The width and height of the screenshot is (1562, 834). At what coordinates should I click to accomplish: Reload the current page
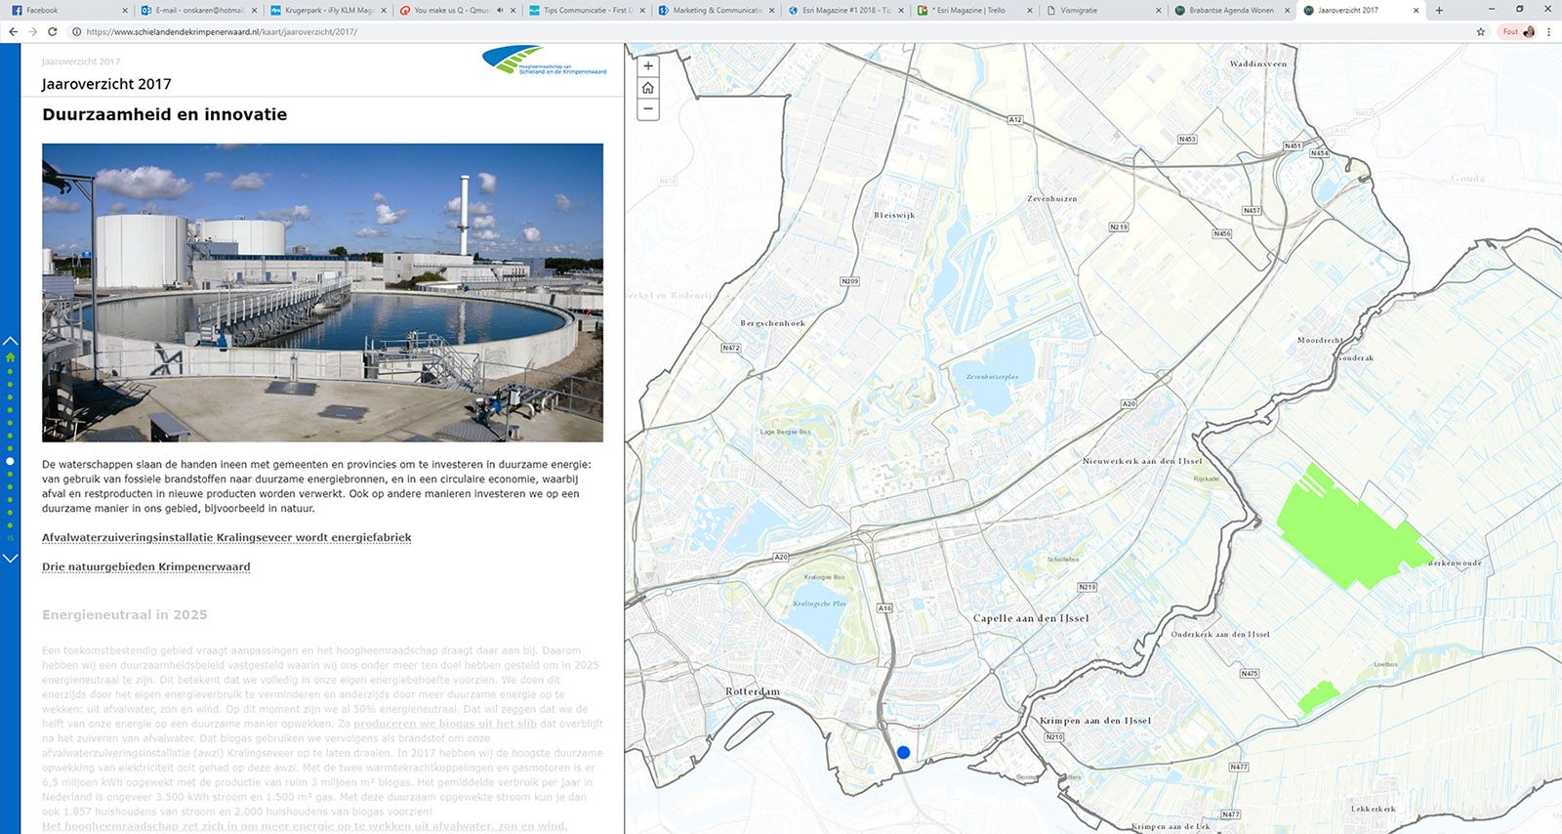click(x=53, y=31)
